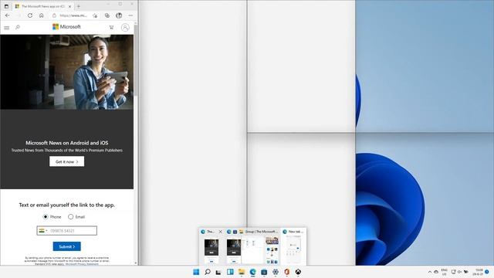
Task: Click the OneDrive cloud tray icon
Action: pos(436,272)
